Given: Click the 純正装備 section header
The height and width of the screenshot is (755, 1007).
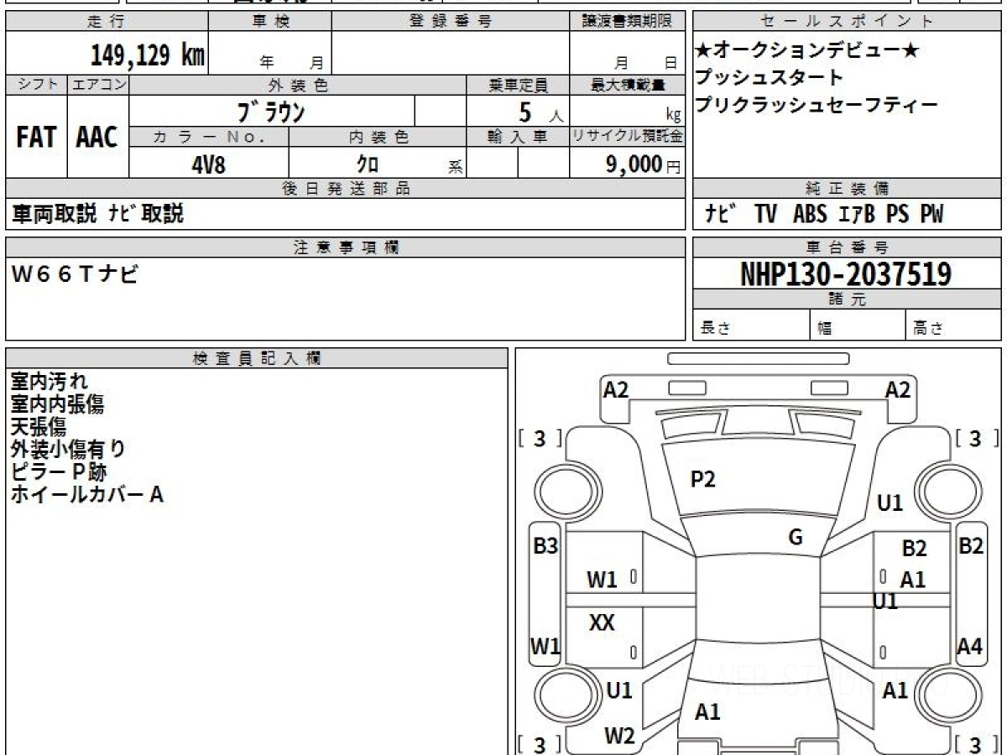Looking at the screenshot, I should pyautogui.click(x=847, y=189).
